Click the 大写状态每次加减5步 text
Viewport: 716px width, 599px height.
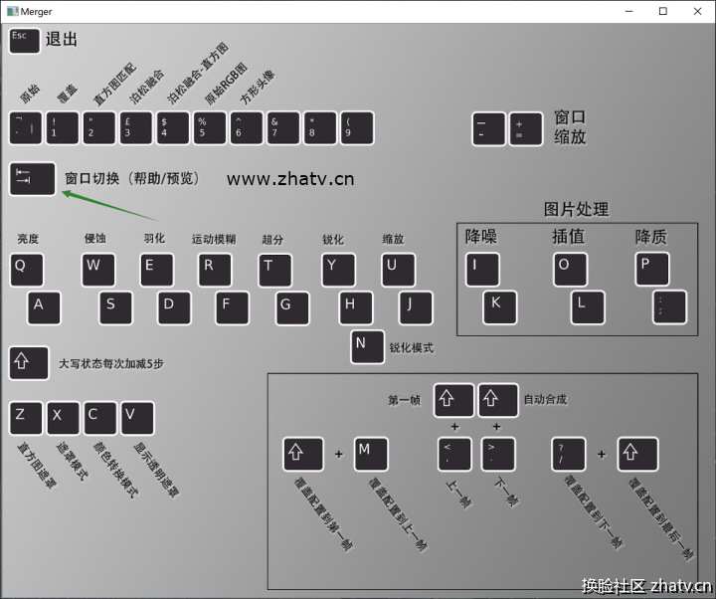pyautogui.click(x=111, y=364)
